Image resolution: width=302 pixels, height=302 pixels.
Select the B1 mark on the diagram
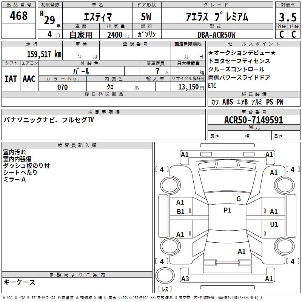pyautogui.click(x=180, y=212)
